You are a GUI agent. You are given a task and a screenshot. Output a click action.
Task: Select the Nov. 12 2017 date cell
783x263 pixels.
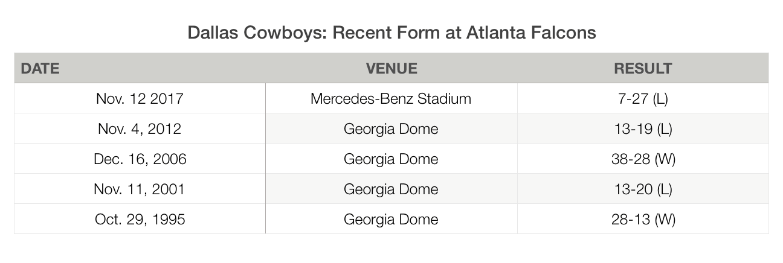[x=140, y=98]
